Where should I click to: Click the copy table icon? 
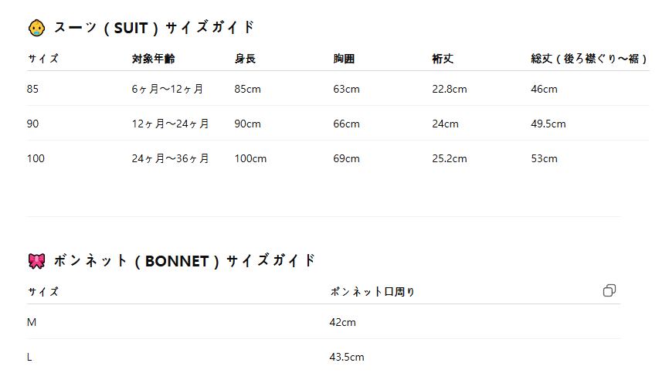point(610,290)
